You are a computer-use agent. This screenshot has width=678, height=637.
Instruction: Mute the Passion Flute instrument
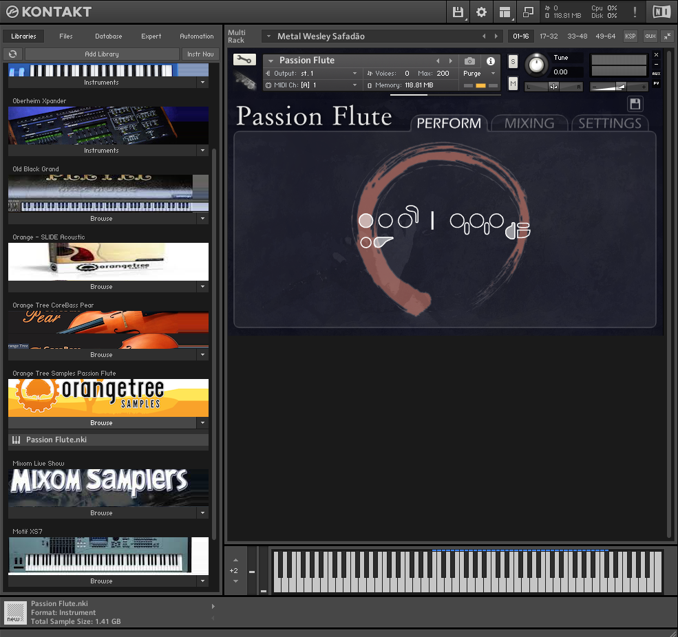pos(513,83)
